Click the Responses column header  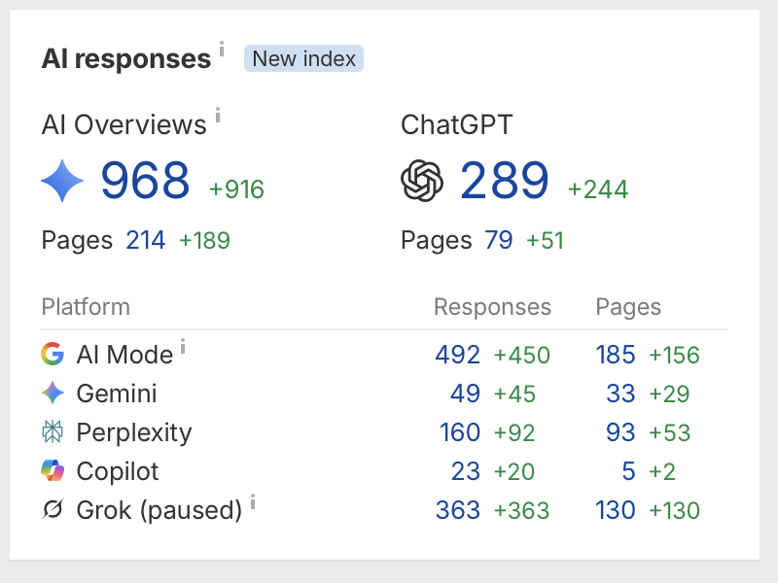pyautogui.click(x=492, y=307)
